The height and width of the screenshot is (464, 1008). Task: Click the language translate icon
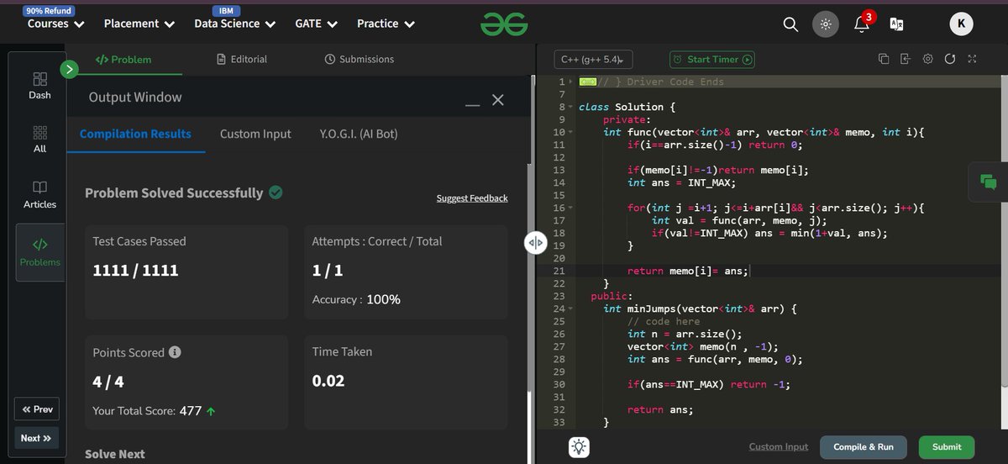(x=896, y=24)
